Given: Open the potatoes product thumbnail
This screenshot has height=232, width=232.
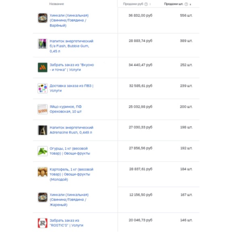Looking at the screenshot, I should tap(43, 172).
